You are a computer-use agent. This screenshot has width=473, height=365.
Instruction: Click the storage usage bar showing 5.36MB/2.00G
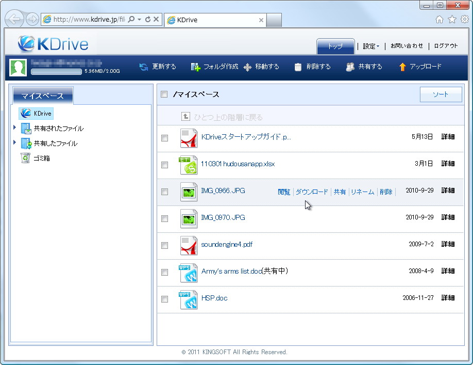click(56, 72)
